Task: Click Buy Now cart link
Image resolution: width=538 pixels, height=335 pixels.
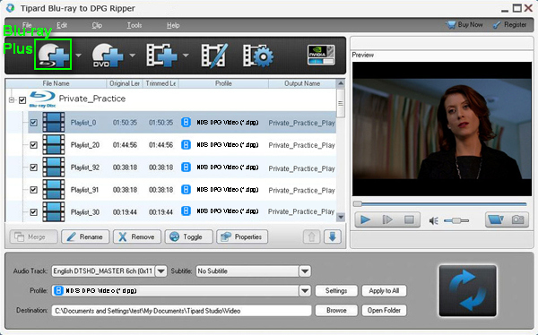Action: coord(464,25)
